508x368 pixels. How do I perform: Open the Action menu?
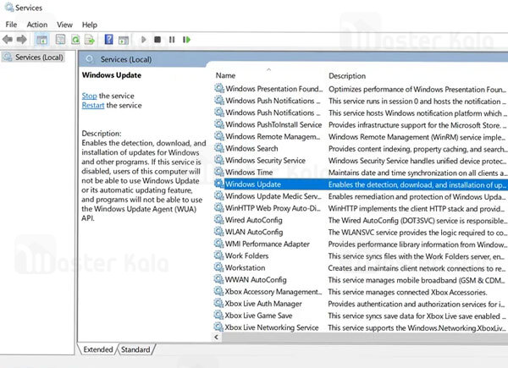click(36, 25)
